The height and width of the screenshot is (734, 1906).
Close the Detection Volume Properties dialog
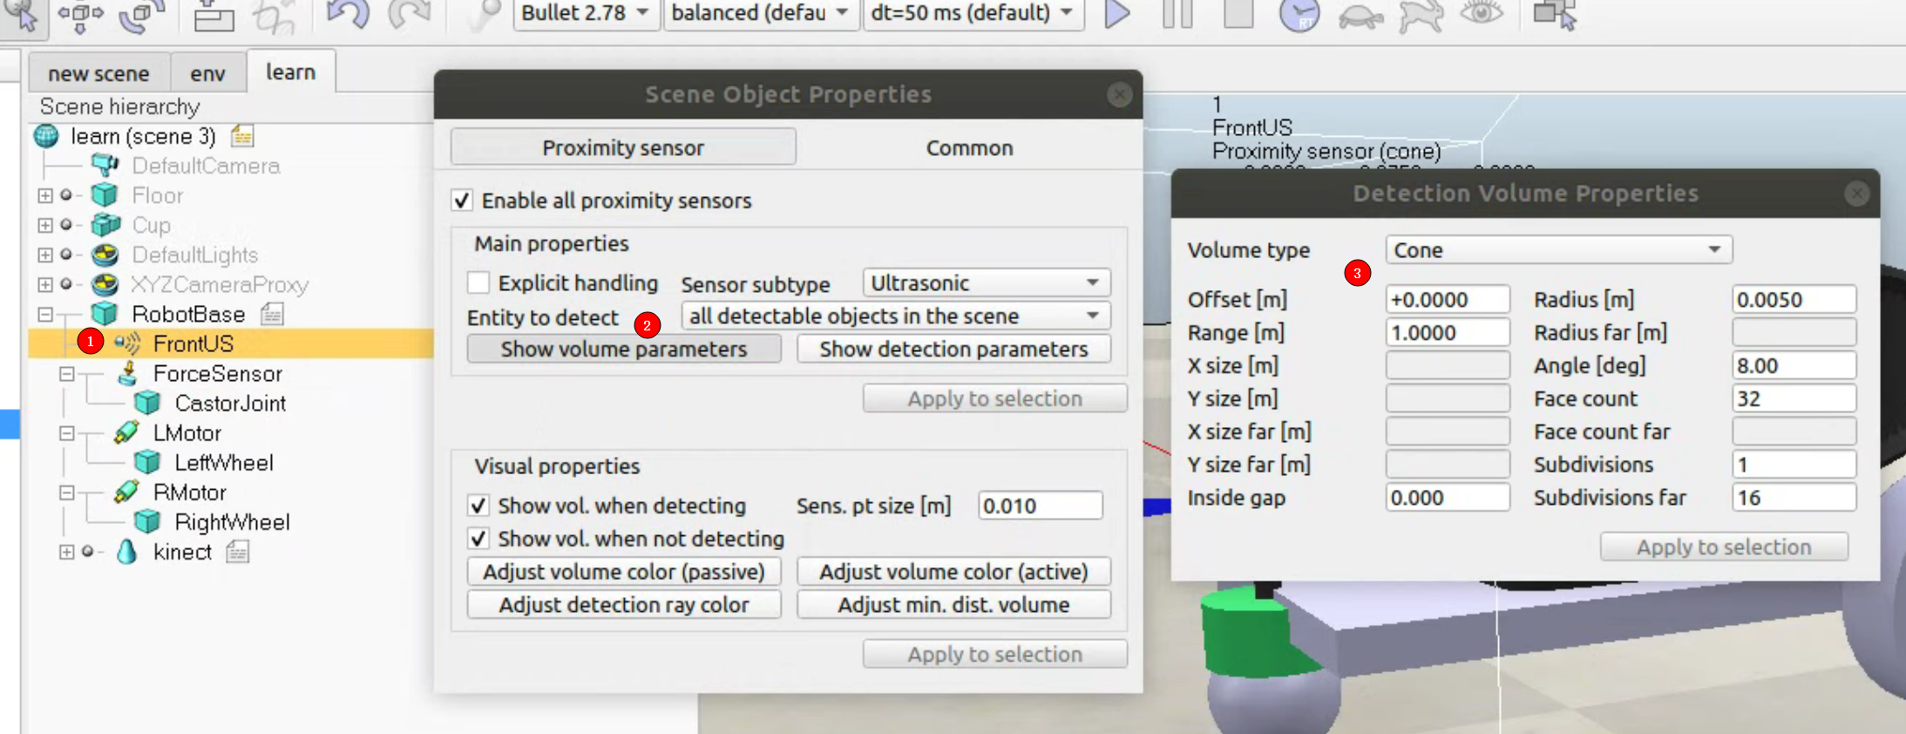point(1856,193)
